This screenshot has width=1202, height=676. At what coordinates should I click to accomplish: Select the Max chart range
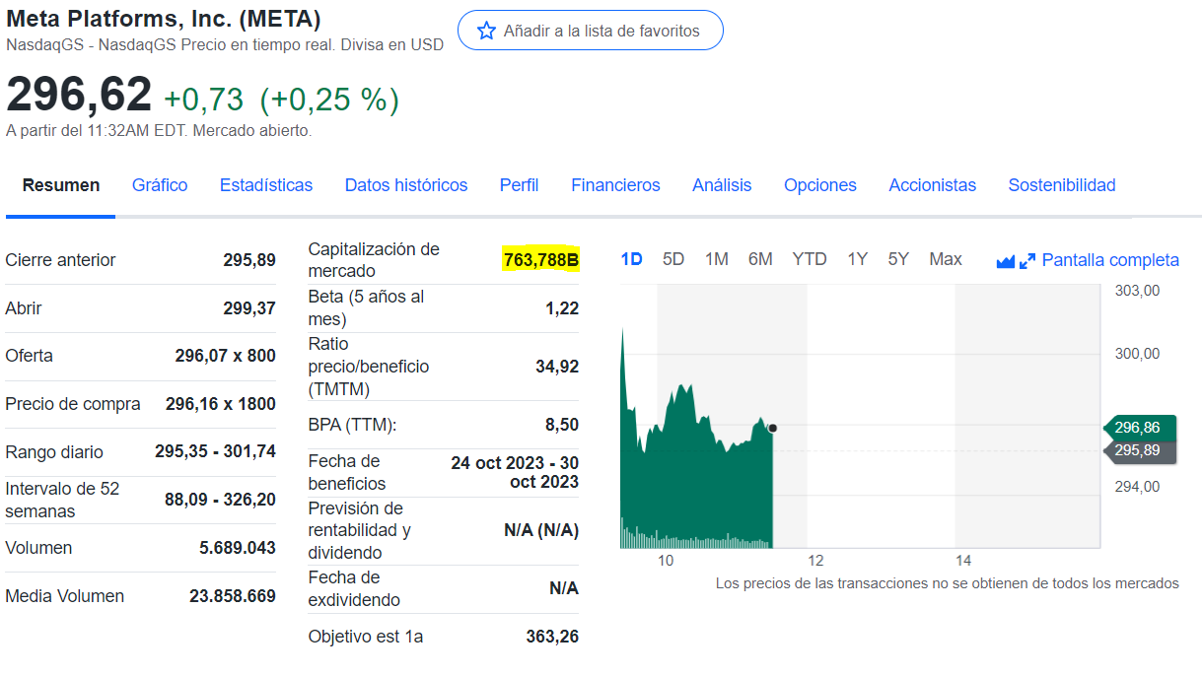pyautogui.click(x=946, y=259)
